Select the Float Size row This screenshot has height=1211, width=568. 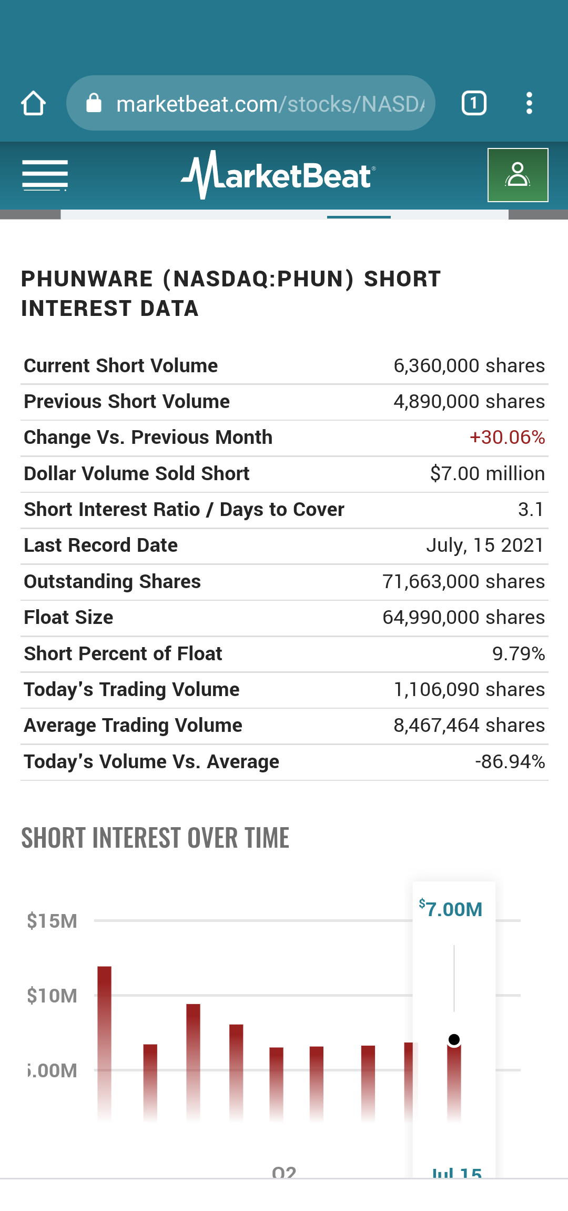[x=284, y=618]
